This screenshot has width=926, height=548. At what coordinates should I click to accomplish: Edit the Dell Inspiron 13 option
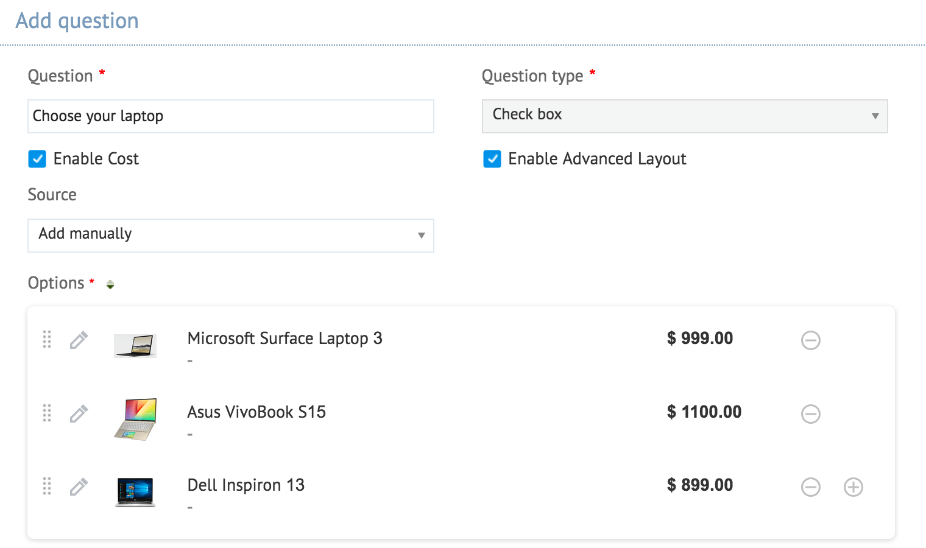click(79, 487)
